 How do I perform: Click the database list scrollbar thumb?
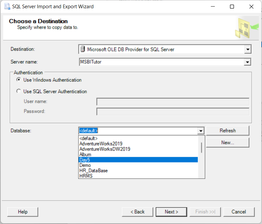[x=202, y=148]
